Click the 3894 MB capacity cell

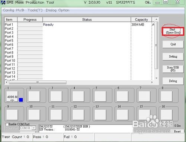pyautogui.click(x=138, y=25)
